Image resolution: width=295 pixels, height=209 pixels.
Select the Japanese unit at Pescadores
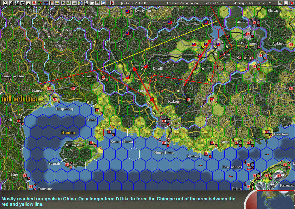(249, 165)
